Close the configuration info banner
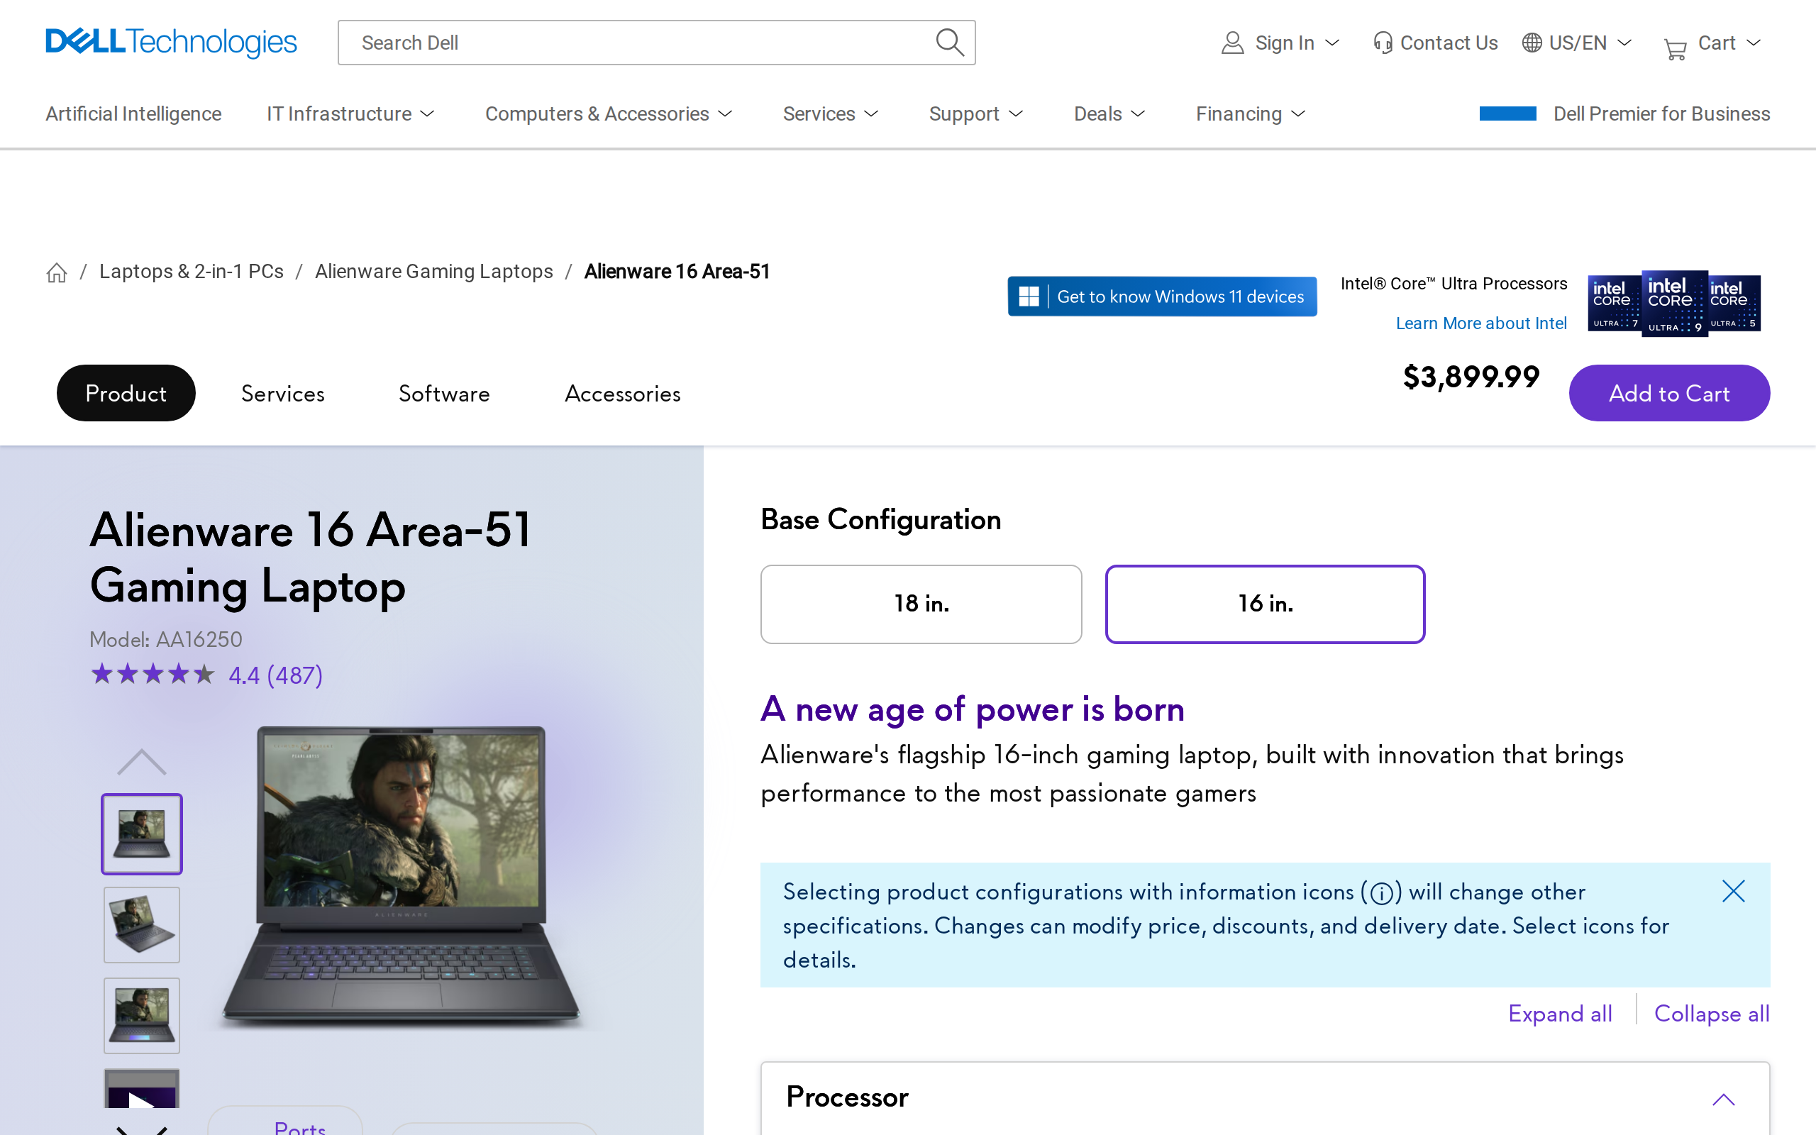This screenshot has width=1816, height=1135. point(1734,891)
